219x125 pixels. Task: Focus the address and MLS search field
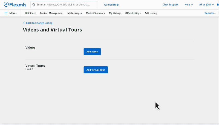66,5
